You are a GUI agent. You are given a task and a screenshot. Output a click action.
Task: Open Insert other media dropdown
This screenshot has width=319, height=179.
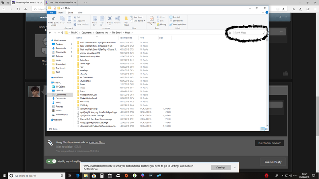point(269,143)
